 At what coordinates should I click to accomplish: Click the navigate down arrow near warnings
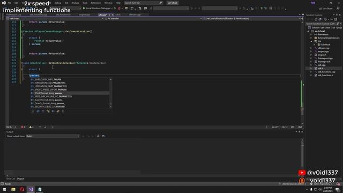point(45,127)
